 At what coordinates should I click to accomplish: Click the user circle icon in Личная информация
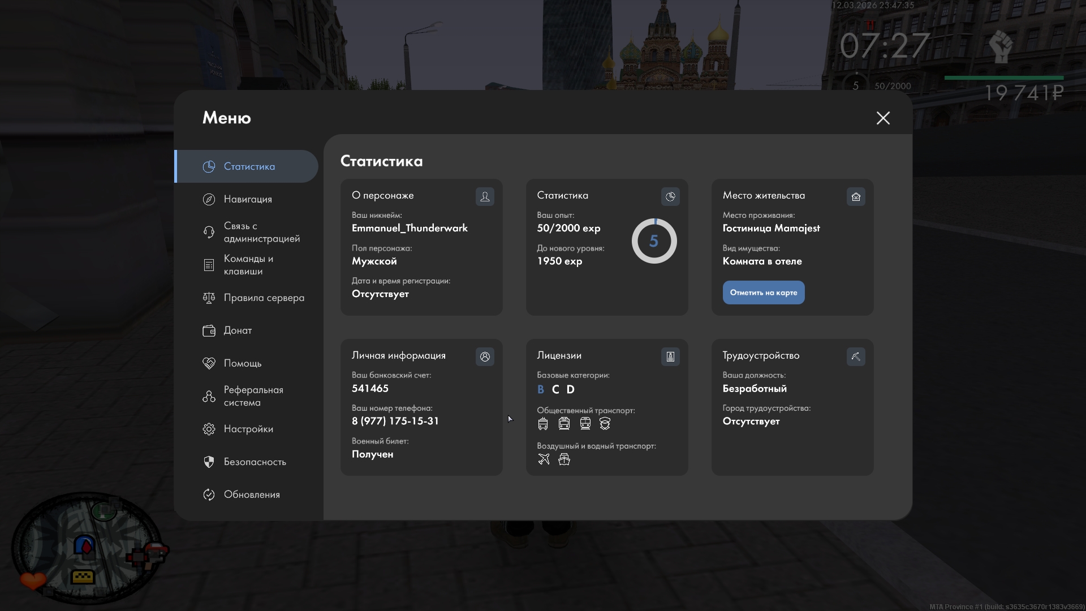point(485,356)
